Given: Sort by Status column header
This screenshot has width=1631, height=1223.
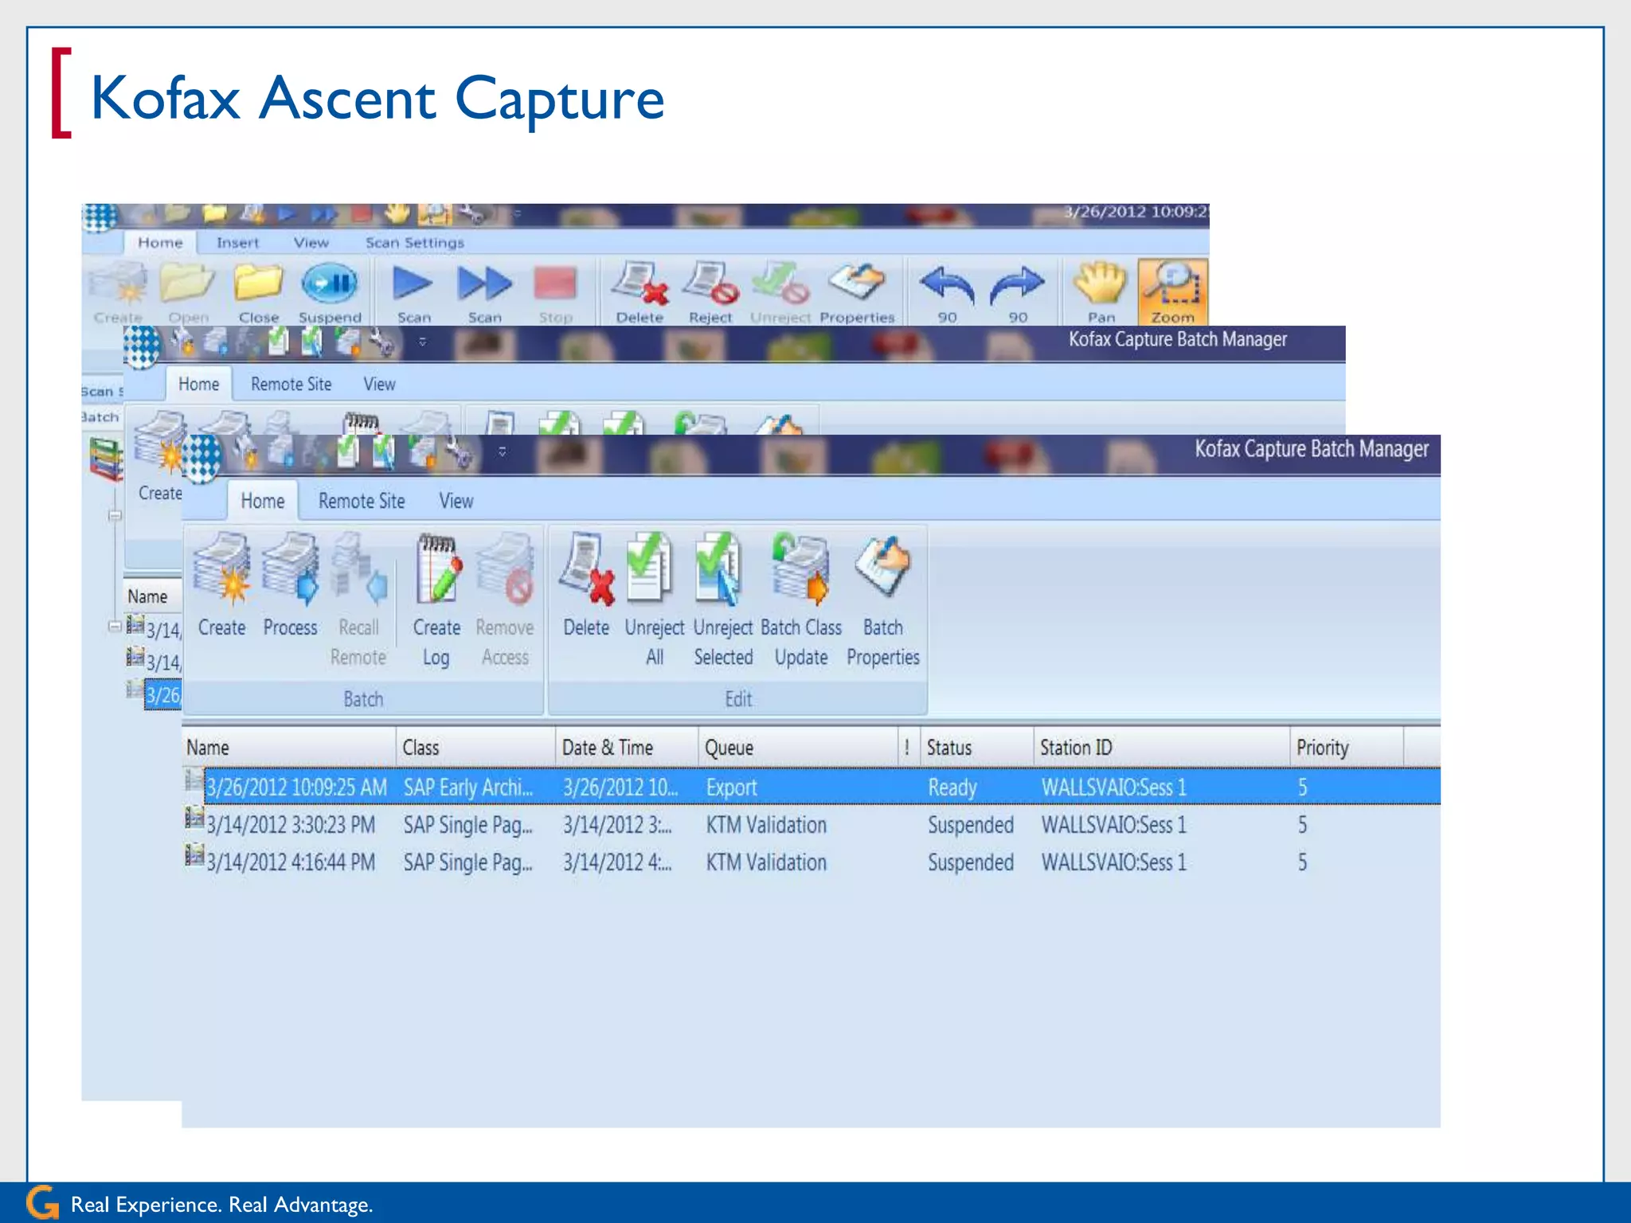Looking at the screenshot, I should pyautogui.click(x=977, y=748).
